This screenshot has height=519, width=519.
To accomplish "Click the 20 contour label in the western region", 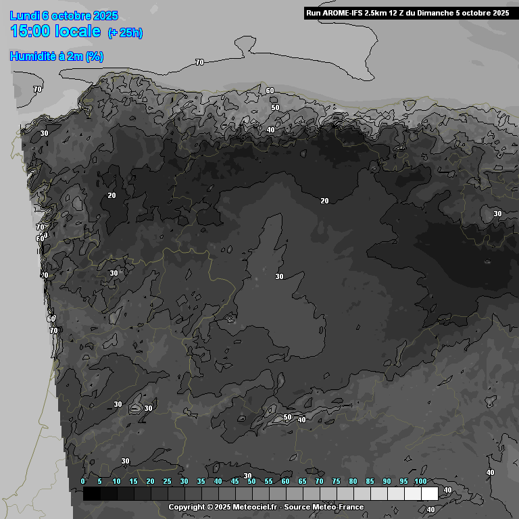I will tap(112, 195).
